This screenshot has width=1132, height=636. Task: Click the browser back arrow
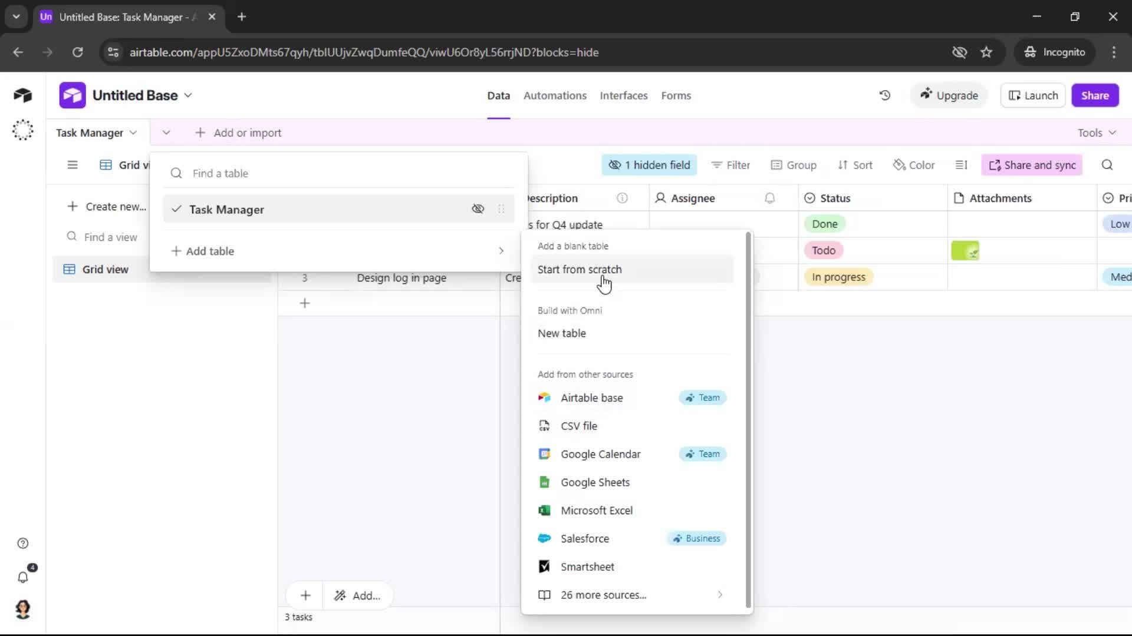[x=18, y=52]
